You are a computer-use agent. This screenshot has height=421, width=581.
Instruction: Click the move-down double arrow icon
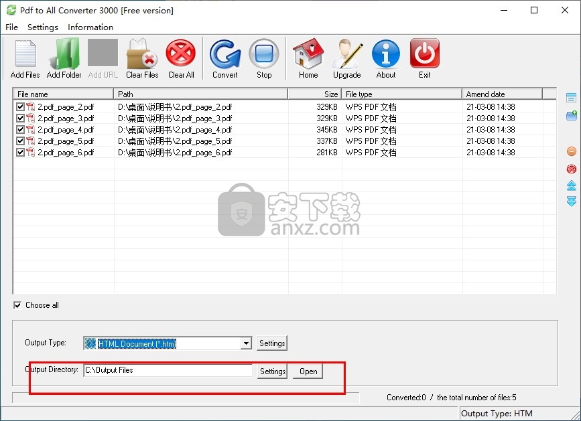click(x=572, y=201)
